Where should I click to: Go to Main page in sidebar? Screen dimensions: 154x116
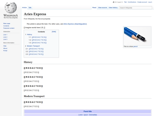(x=7, y=23)
